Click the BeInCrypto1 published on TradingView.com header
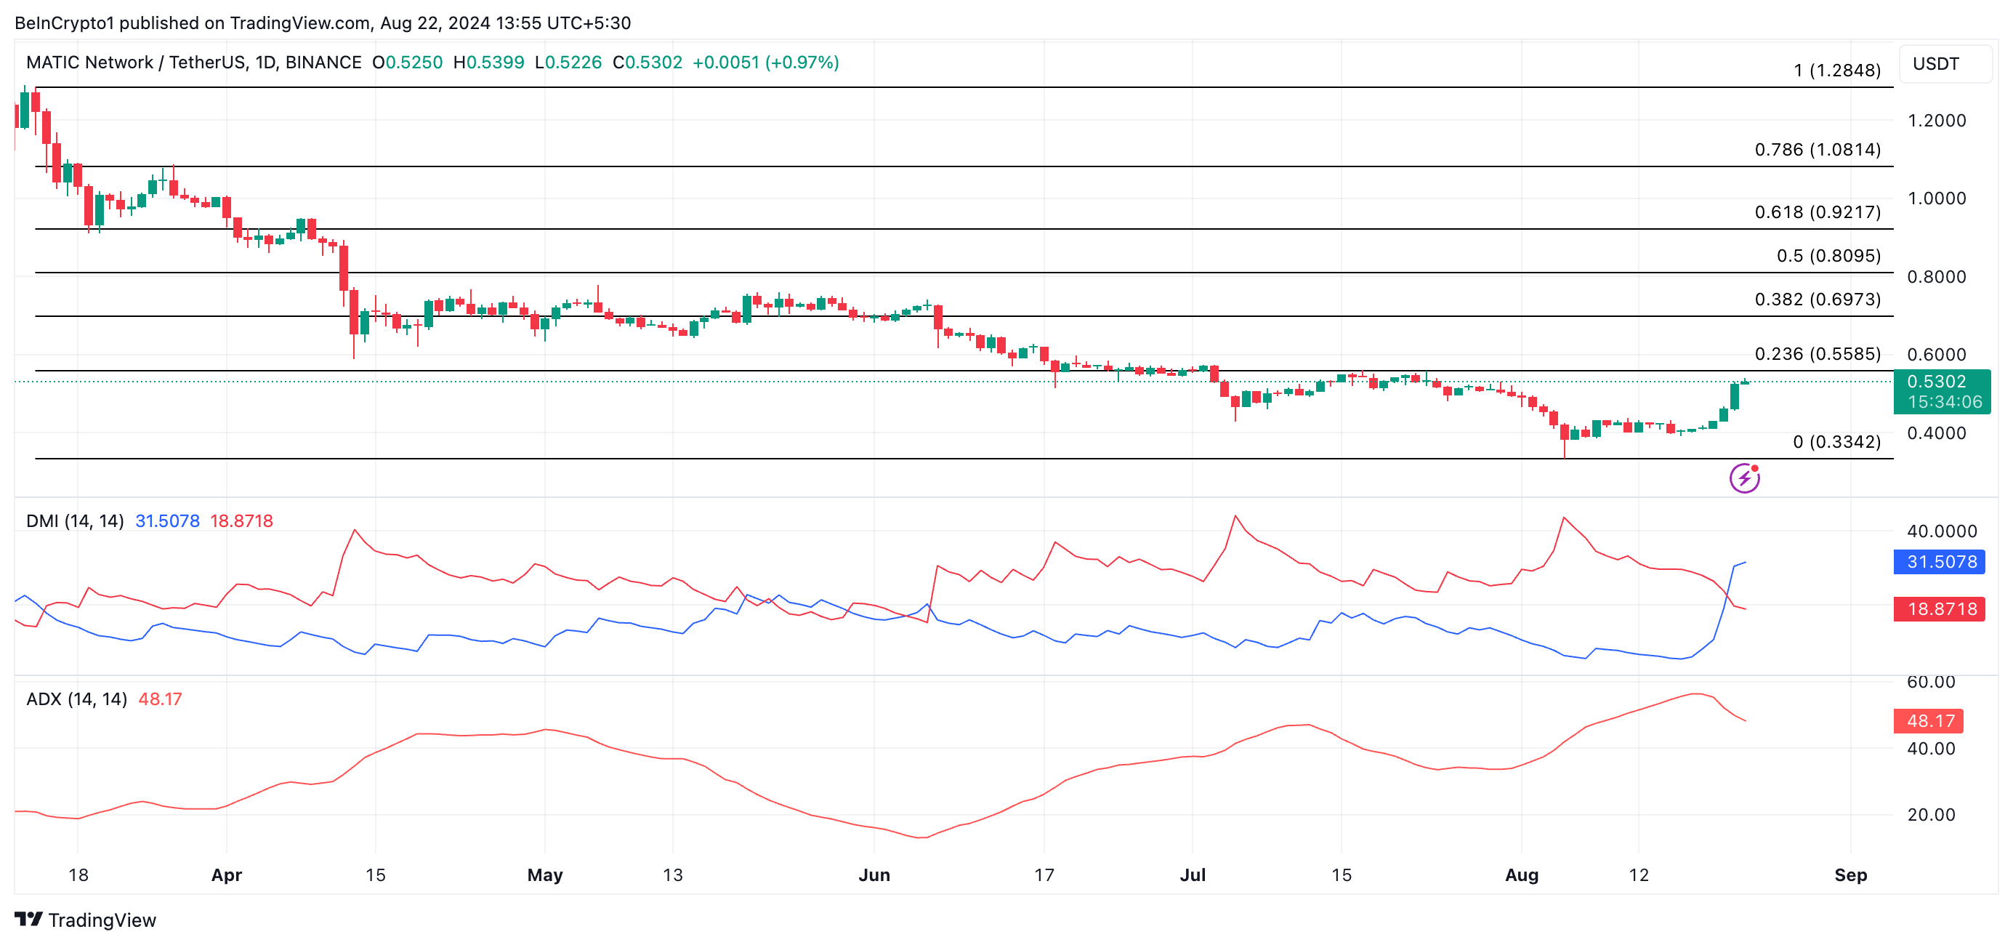Viewport: 2013px width, 945px height. coord(322,23)
